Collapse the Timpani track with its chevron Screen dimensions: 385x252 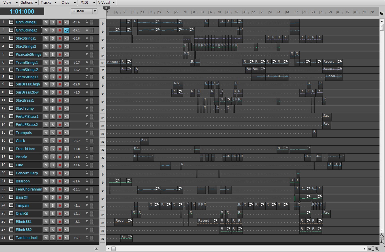coord(87,206)
